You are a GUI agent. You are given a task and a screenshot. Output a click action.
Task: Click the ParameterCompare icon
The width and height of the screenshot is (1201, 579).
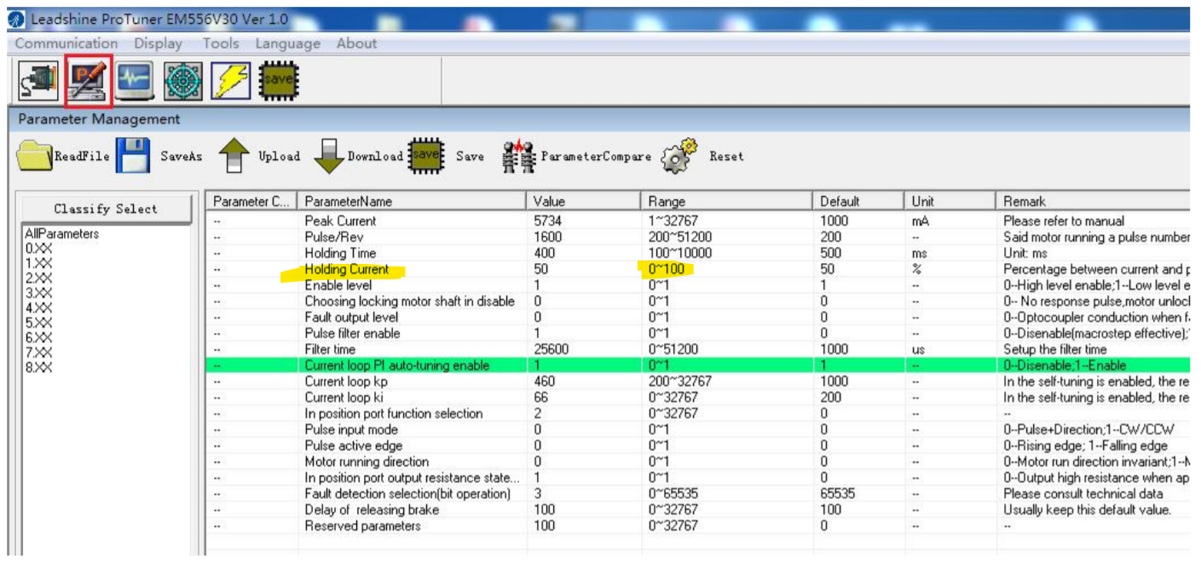(518, 157)
